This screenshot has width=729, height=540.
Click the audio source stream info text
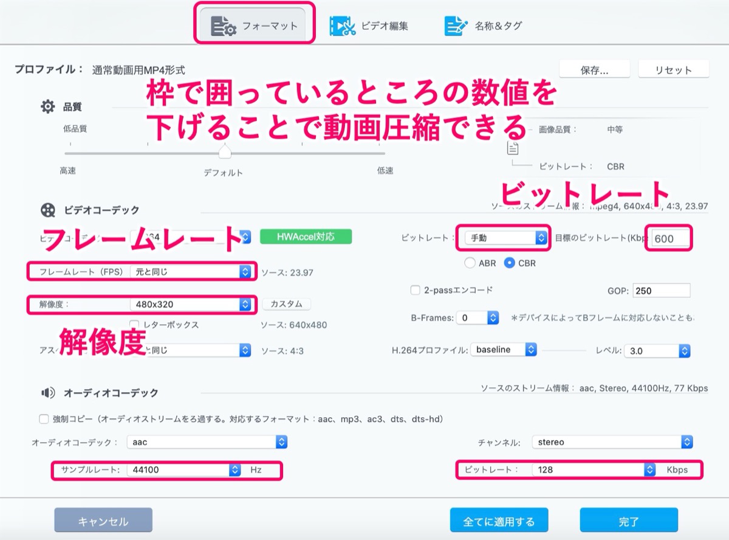coord(594,388)
